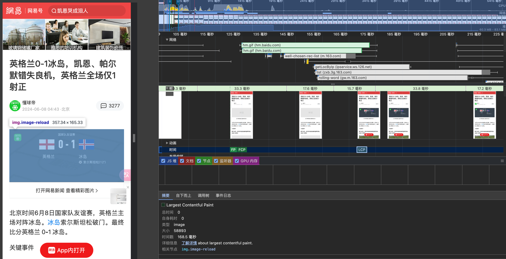Image resolution: width=506 pixels, height=259 pixels.
Task: Click the pink translate floating icon
Action: [126, 175]
